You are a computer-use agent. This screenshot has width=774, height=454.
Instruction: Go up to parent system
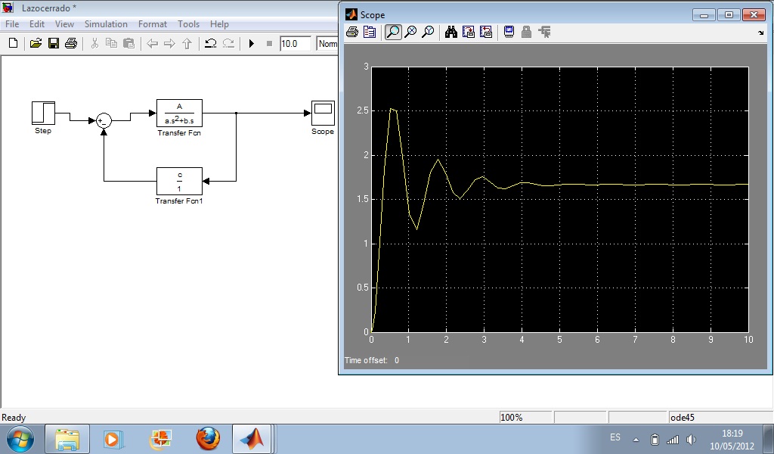[187, 43]
